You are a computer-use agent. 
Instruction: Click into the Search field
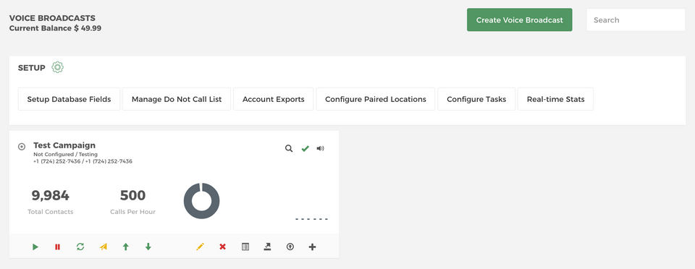click(x=636, y=20)
